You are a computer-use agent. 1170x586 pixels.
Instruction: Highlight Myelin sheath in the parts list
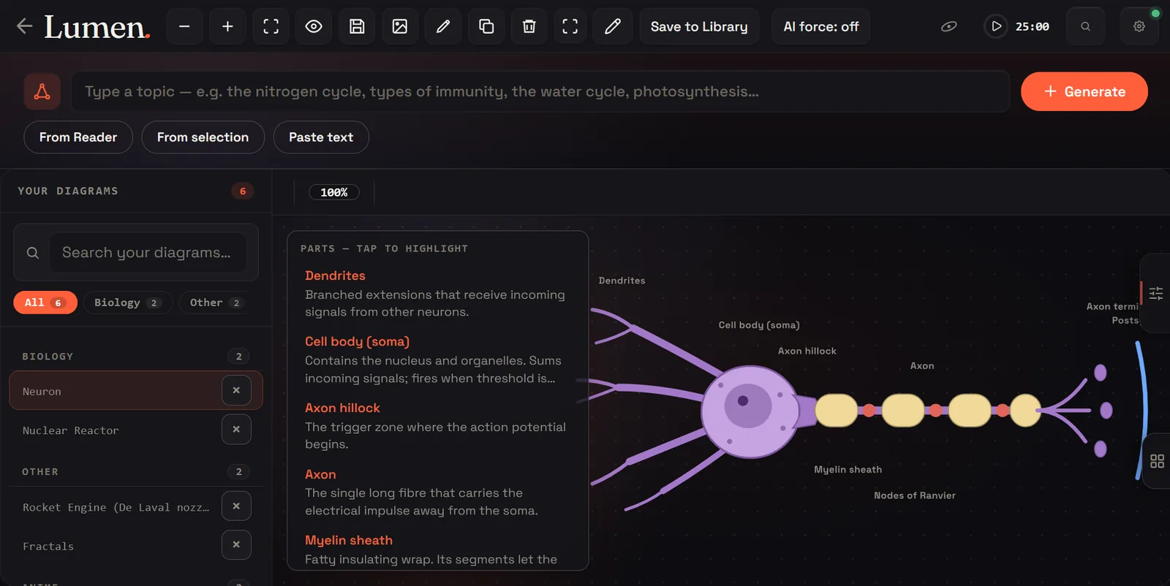[x=349, y=540]
